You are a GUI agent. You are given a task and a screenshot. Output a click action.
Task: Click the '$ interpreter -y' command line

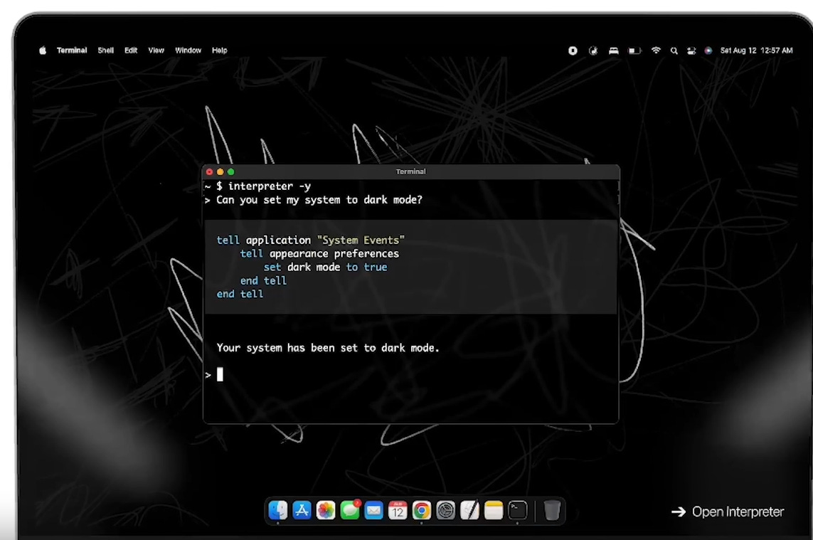tap(263, 186)
